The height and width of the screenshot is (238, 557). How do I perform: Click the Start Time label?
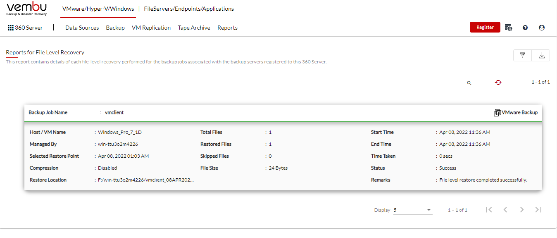coord(382,132)
